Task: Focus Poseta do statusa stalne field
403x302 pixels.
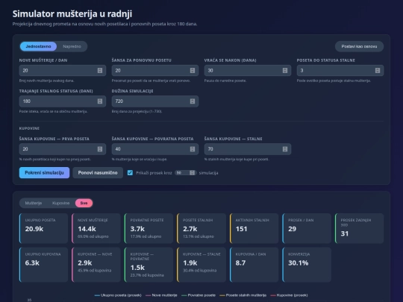Action: click(340, 70)
